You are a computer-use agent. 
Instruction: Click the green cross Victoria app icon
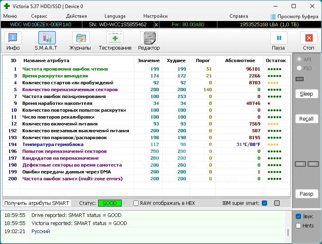click(7, 6)
